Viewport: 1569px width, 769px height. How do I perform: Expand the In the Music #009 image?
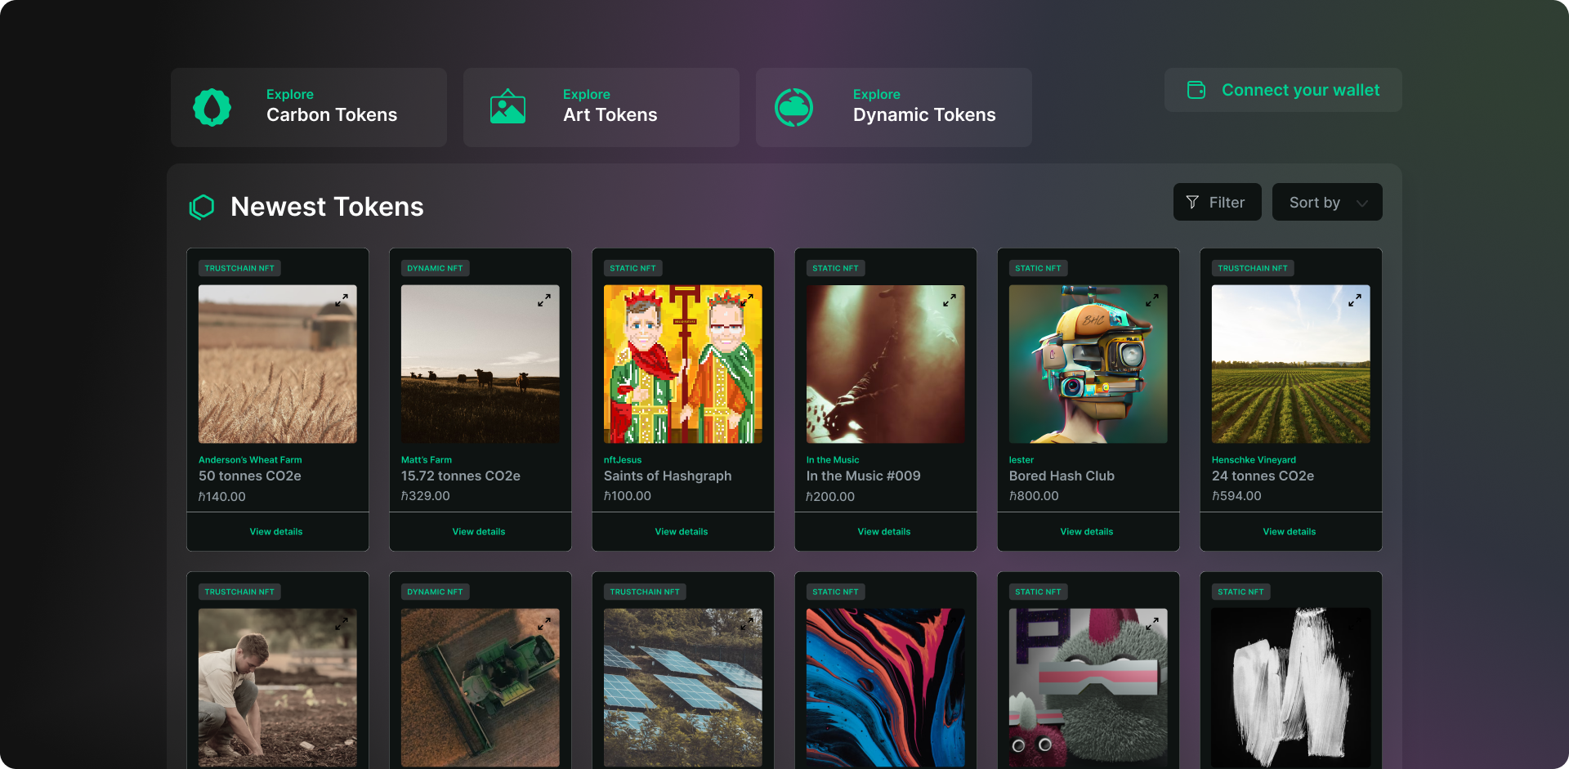tap(950, 301)
